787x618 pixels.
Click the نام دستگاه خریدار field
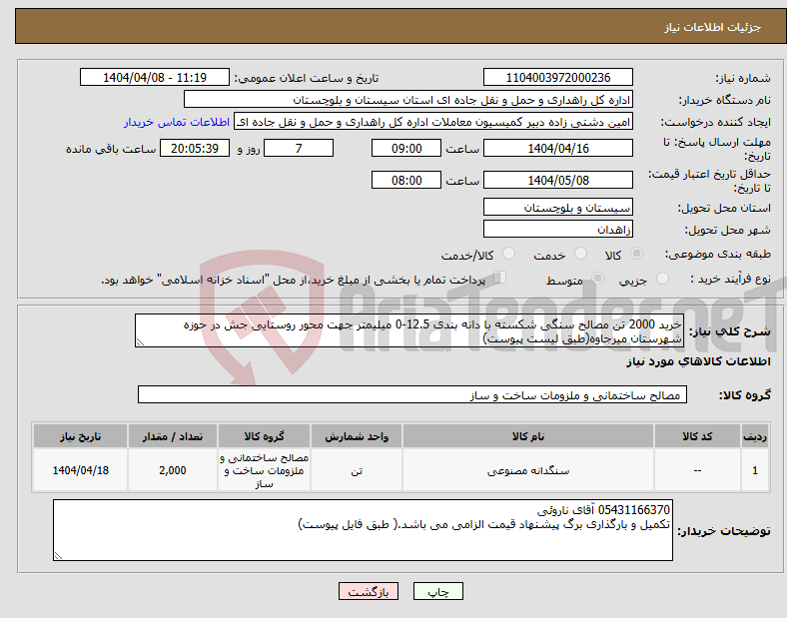coord(408,99)
